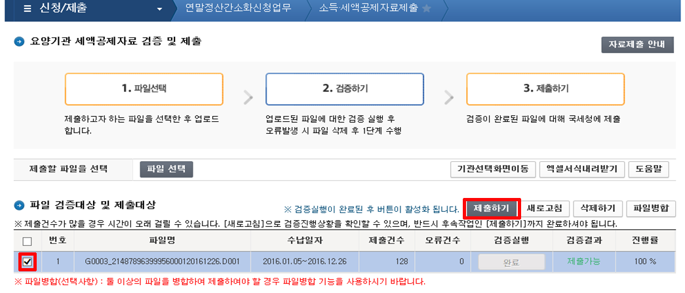Click the 자료제출 안내 button
685x293 pixels.
[x=637, y=45]
